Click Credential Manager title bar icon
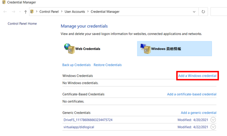 point(4,2)
